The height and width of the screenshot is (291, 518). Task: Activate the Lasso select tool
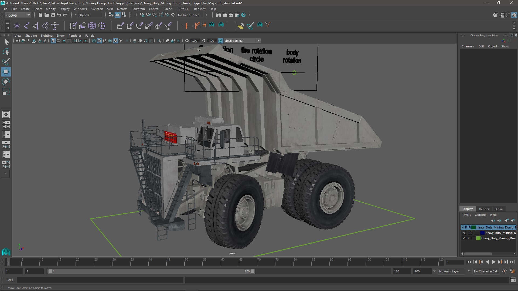click(6, 52)
